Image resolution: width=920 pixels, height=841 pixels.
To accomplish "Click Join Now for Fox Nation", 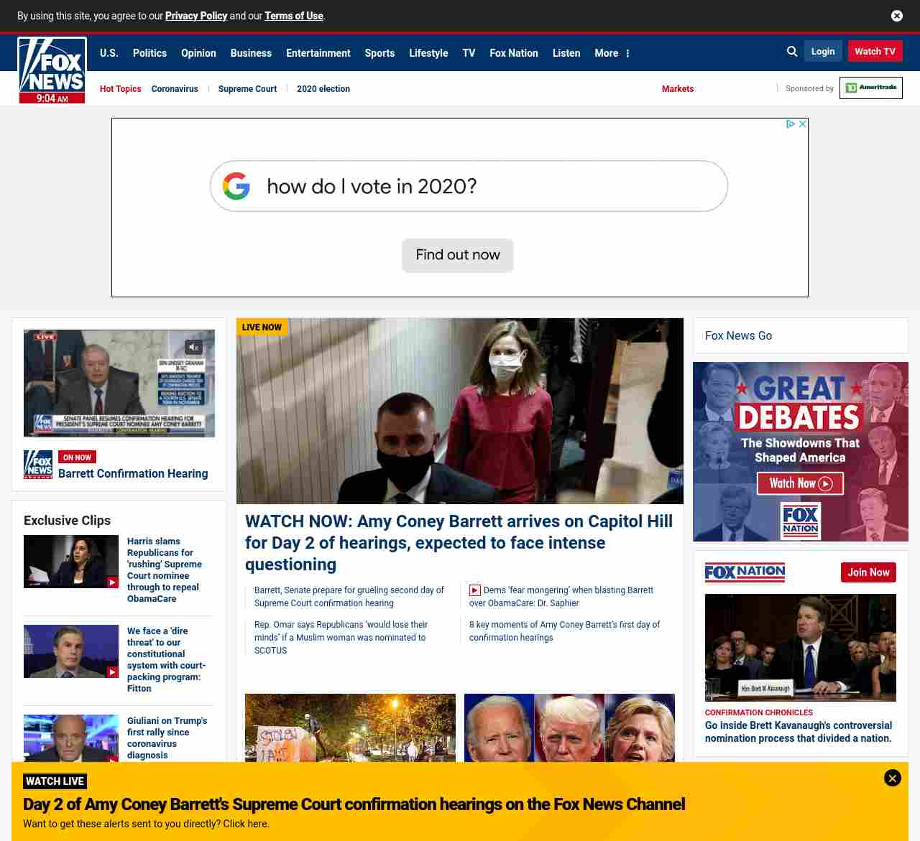I will point(868,572).
